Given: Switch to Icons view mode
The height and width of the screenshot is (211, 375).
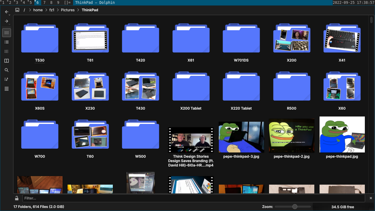Looking at the screenshot, I should 7,33.
